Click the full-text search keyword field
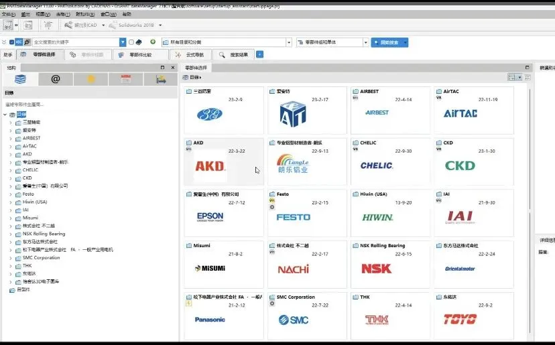555x345 pixels. point(76,42)
